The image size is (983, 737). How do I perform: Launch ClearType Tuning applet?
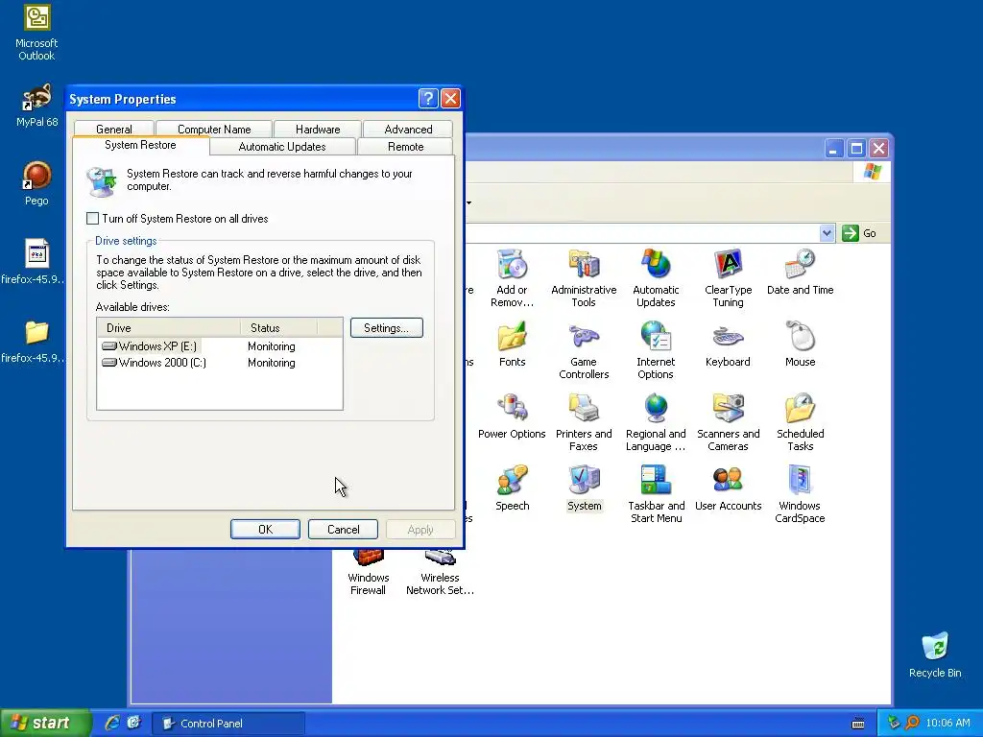728,277
